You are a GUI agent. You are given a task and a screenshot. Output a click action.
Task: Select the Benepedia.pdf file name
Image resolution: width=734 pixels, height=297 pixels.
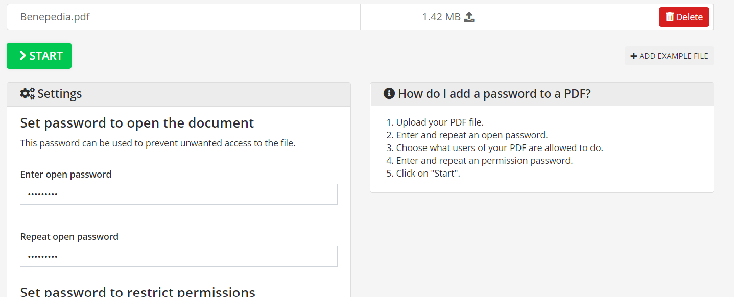pyautogui.click(x=55, y=17)
